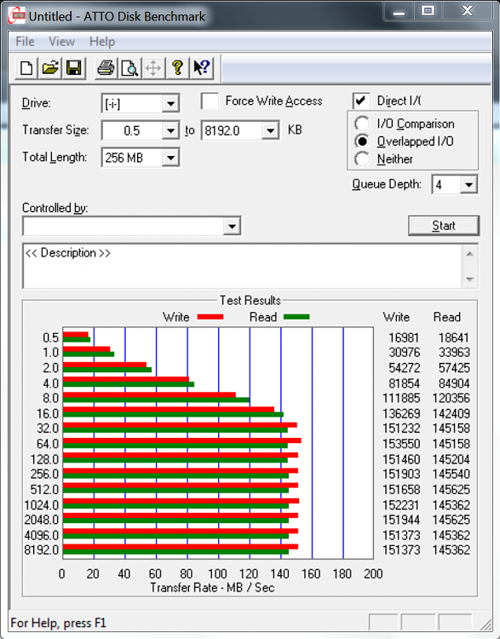Minimize the ATTO Disk Benchmark window
This screenshot has width=500, height=639.
coord(399,12)
